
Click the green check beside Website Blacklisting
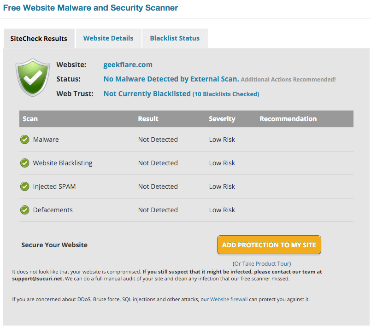25,163
